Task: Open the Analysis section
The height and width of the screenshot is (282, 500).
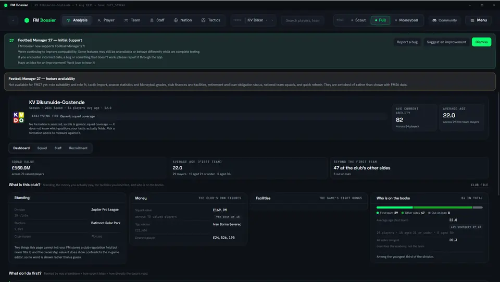Action: pyautogui.click(x=77, y=20)
